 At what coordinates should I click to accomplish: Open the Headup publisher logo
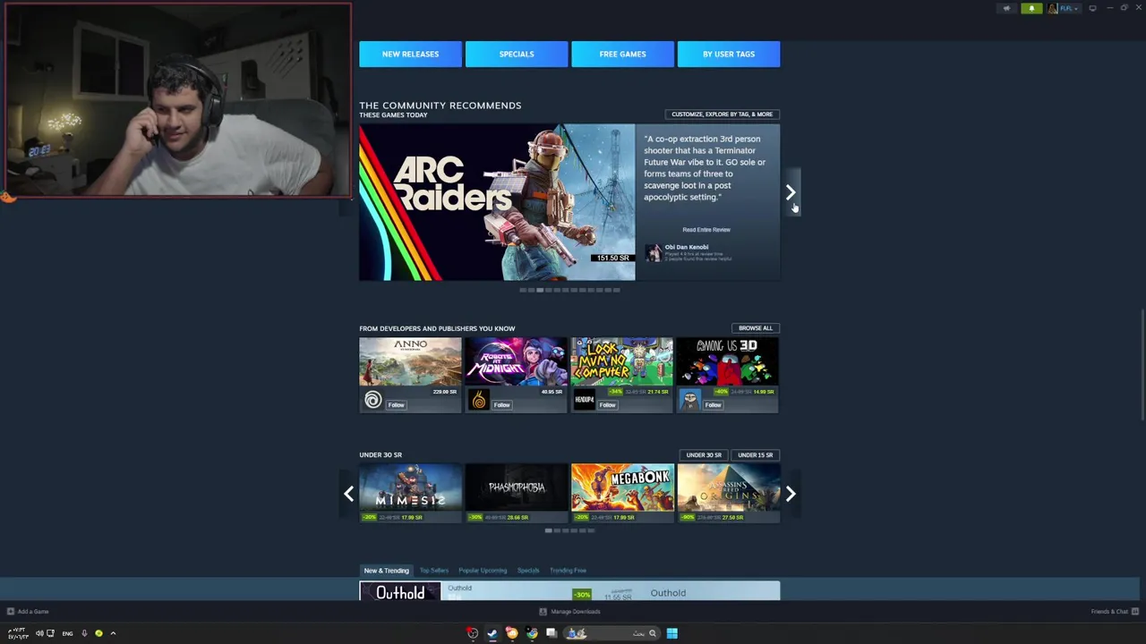585,402
